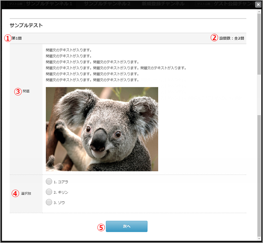This screenshot has height=243, width=263.
Task: Click the koala question image
Action: coord(102,129)
